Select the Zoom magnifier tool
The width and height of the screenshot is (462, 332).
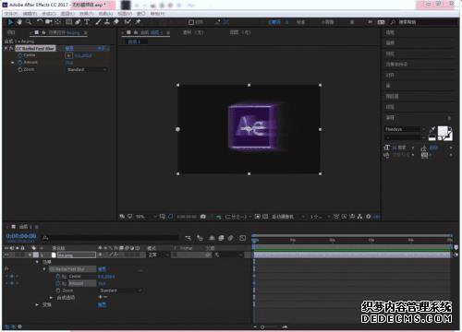point(29,22)
